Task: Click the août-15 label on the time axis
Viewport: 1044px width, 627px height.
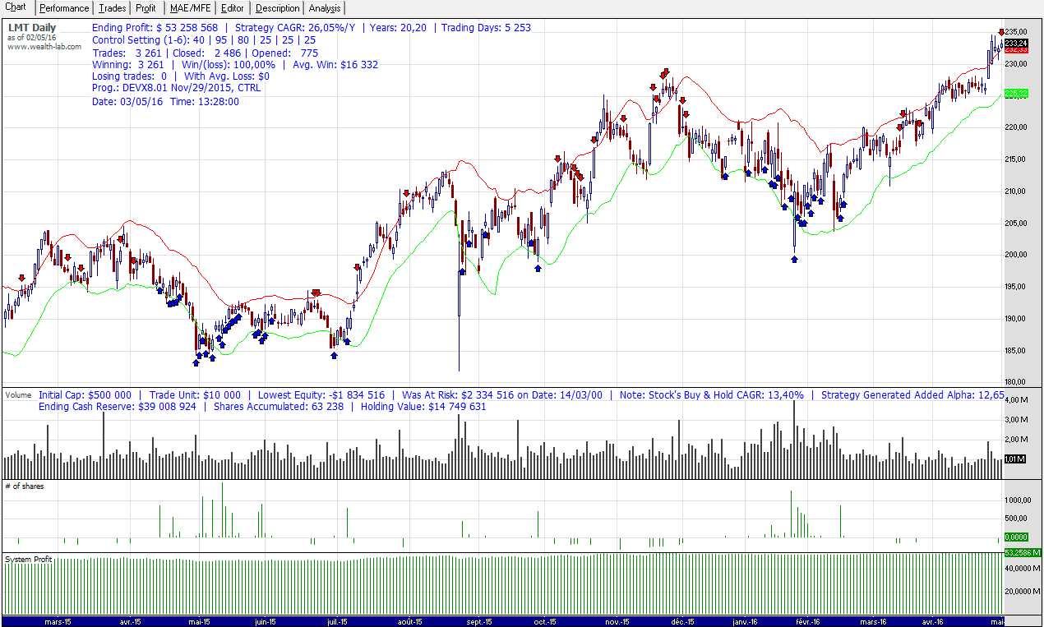Action: [x=409, y=621]
